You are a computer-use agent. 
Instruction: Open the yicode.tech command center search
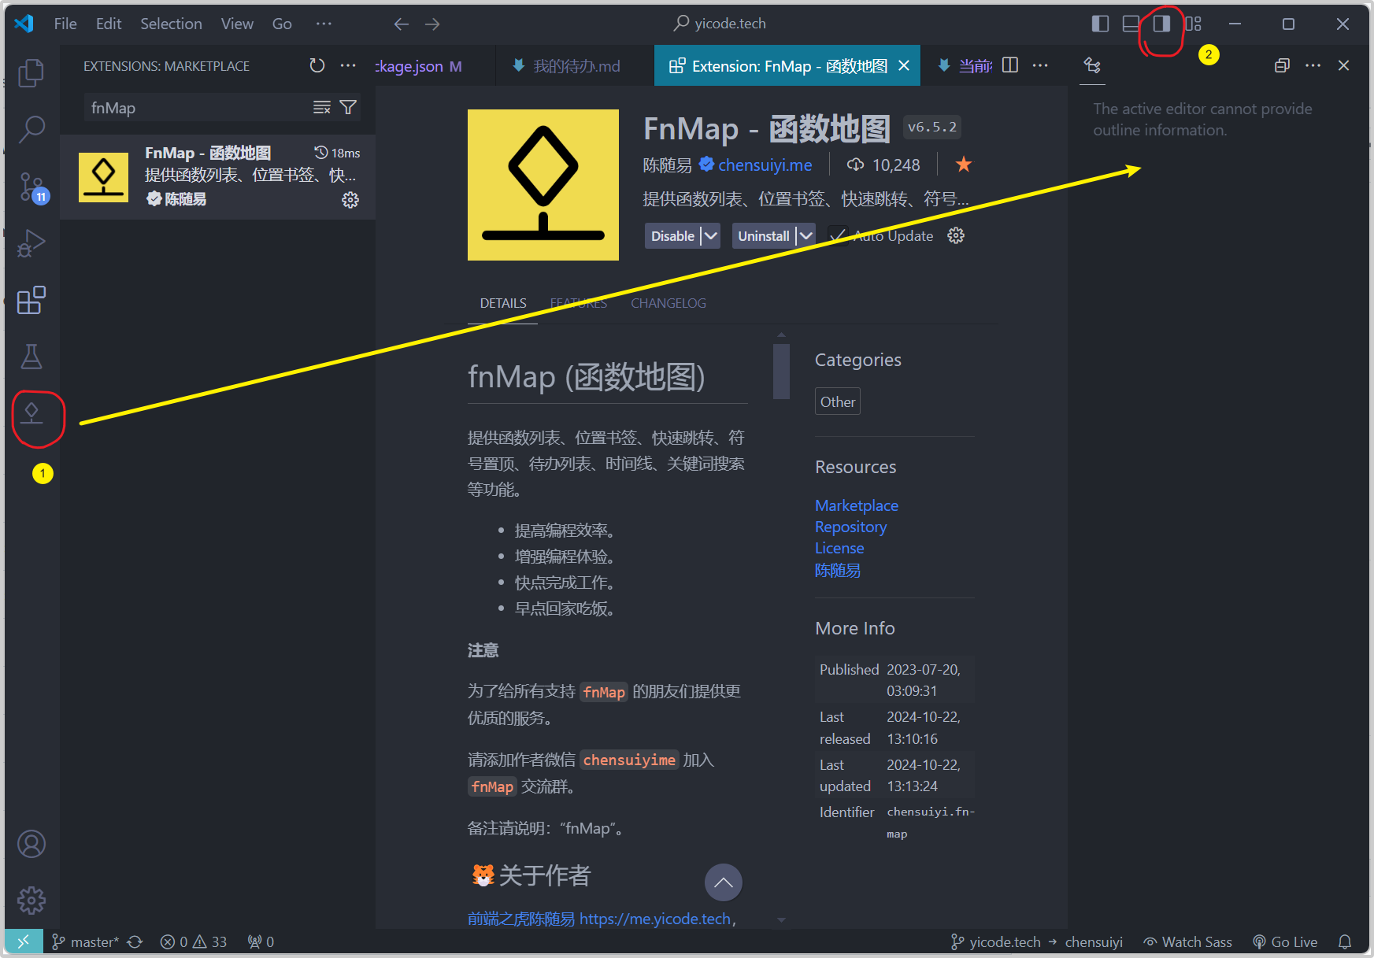pos(720,24)
